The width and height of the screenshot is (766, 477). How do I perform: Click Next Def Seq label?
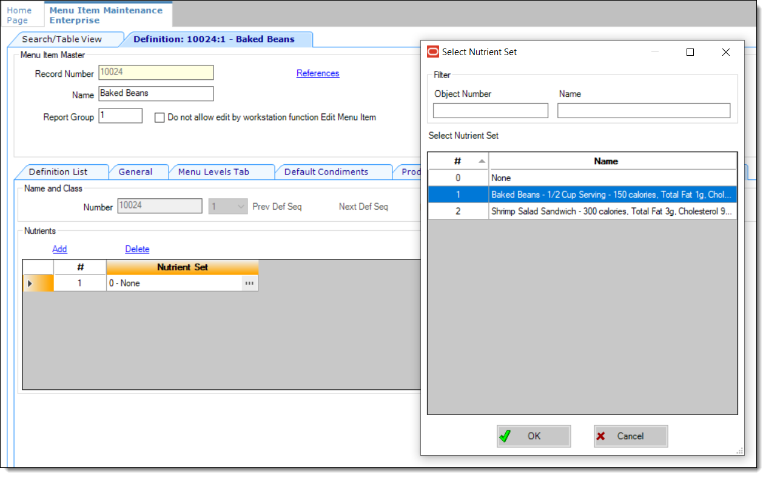pyautogui.click(x=363, y=207)
